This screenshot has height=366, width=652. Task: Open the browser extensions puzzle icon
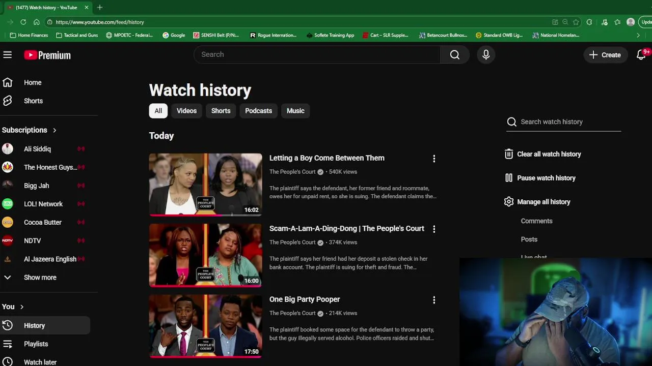point(589,22)
